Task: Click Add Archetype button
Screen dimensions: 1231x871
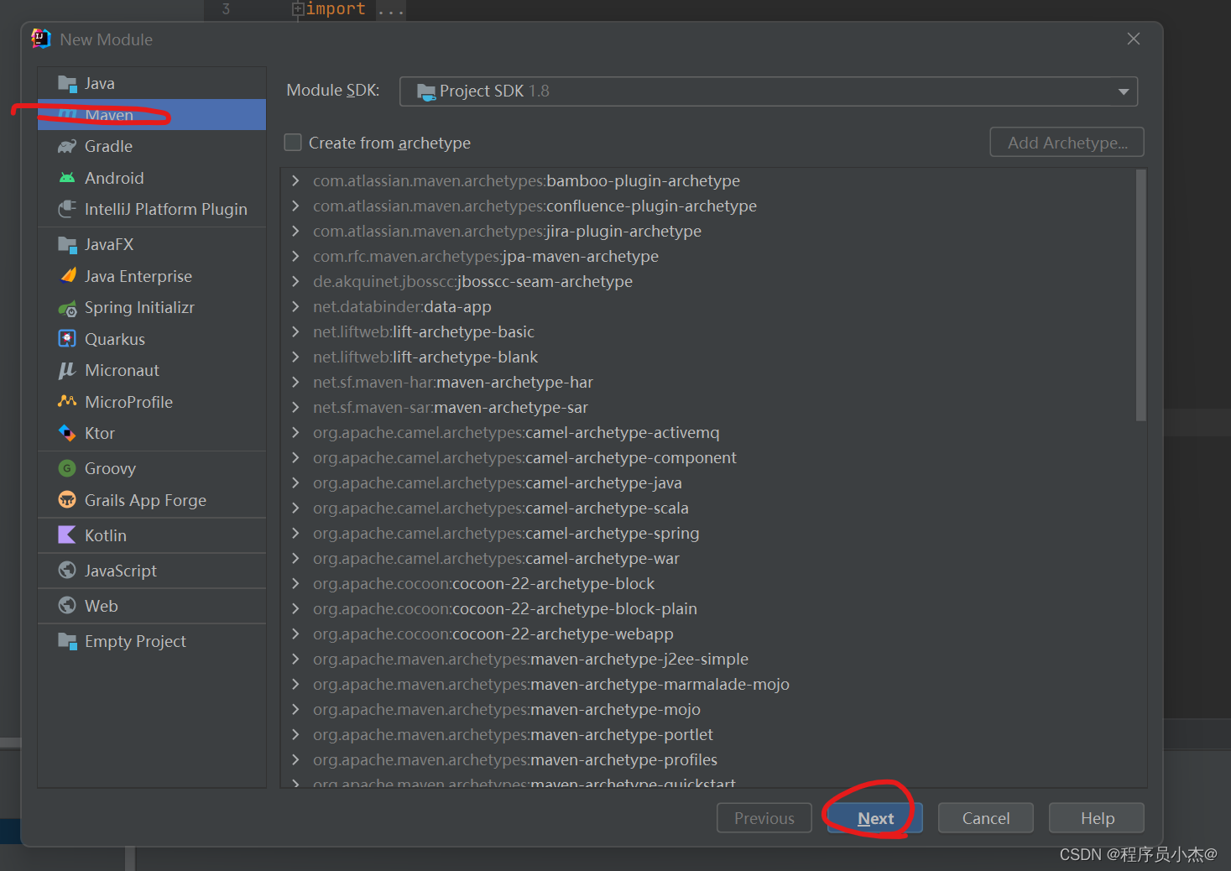Action: (1067, 143)
